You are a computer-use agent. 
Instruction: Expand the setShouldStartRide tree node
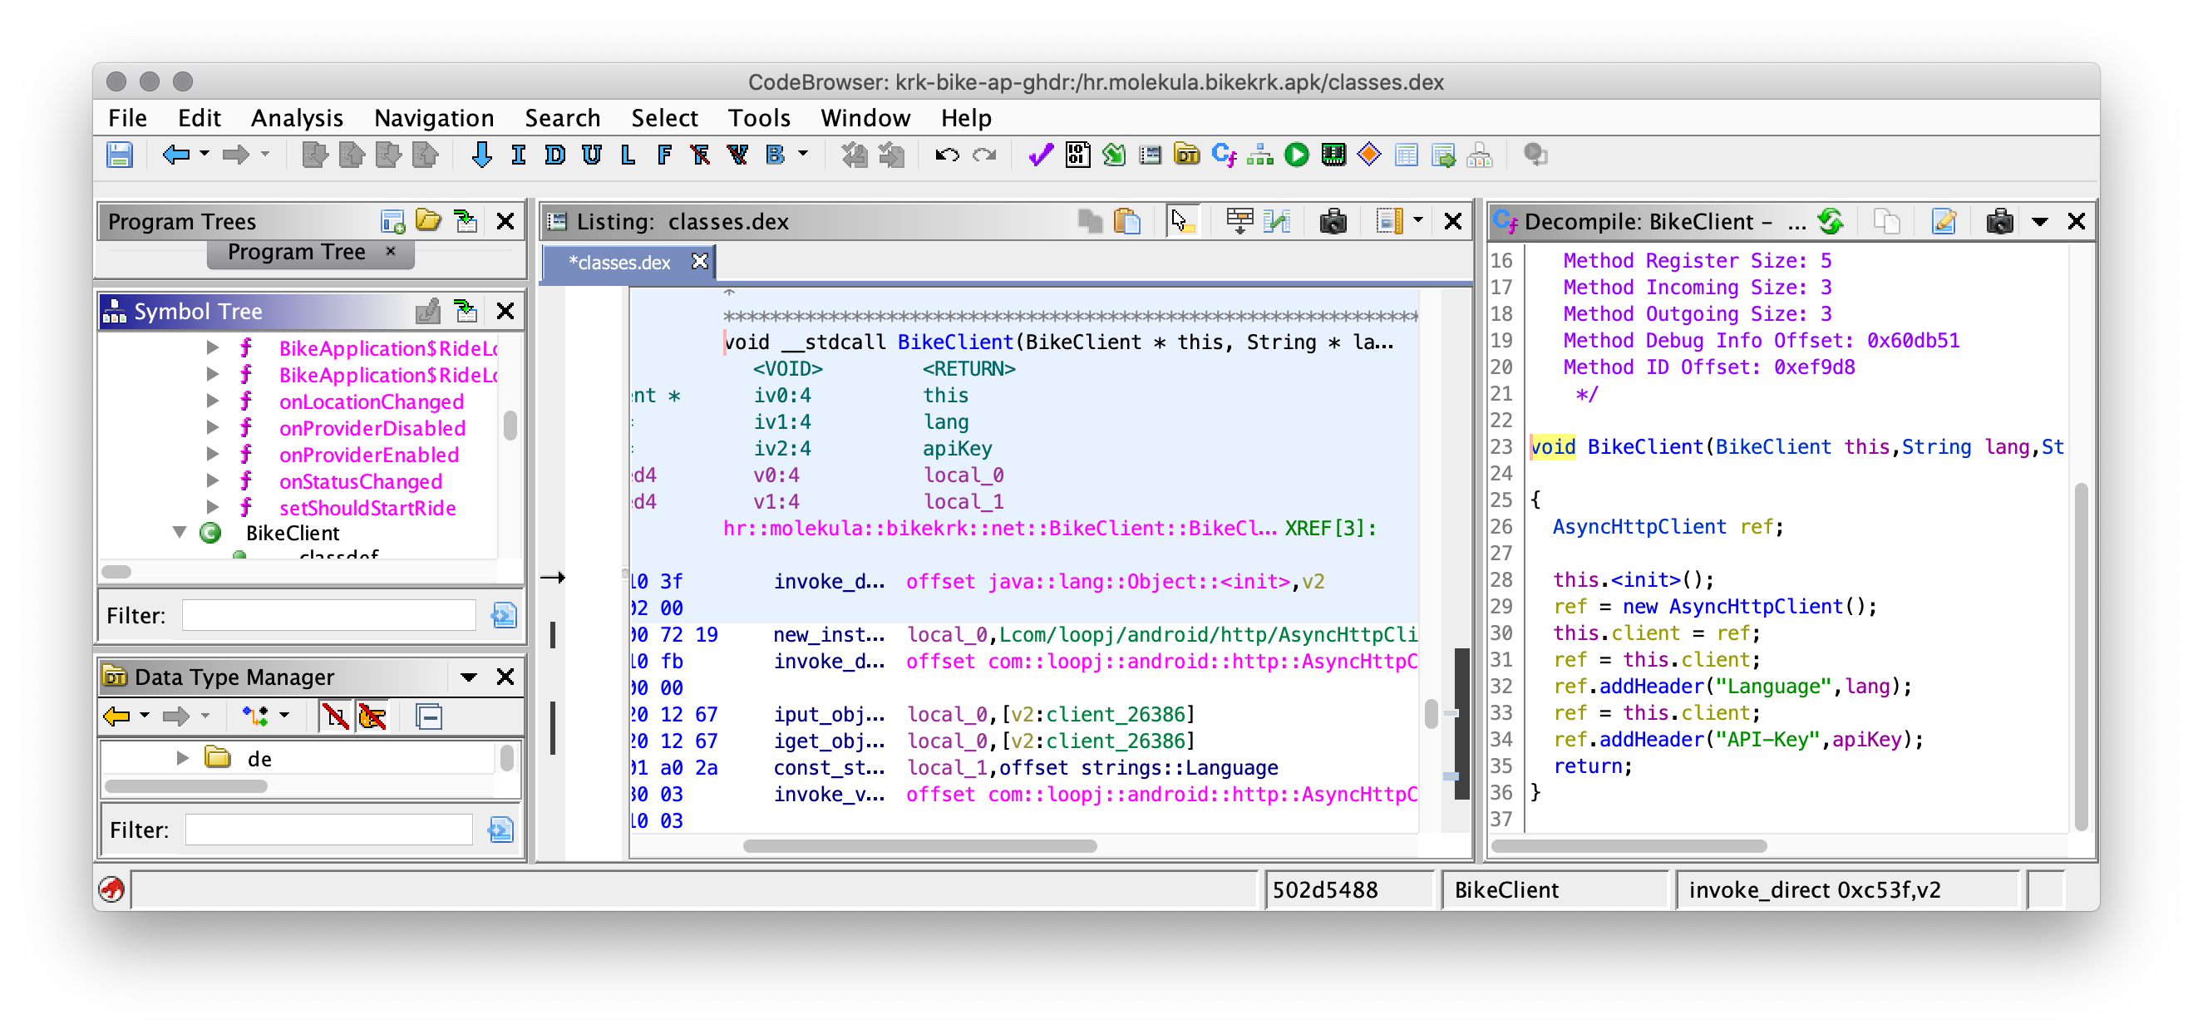213,506
